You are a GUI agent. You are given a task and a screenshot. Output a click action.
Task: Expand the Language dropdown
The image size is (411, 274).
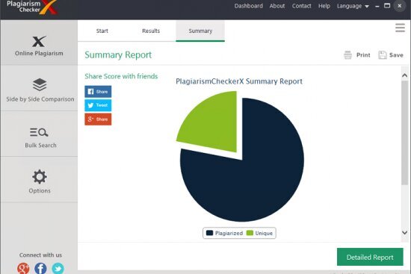353,6
